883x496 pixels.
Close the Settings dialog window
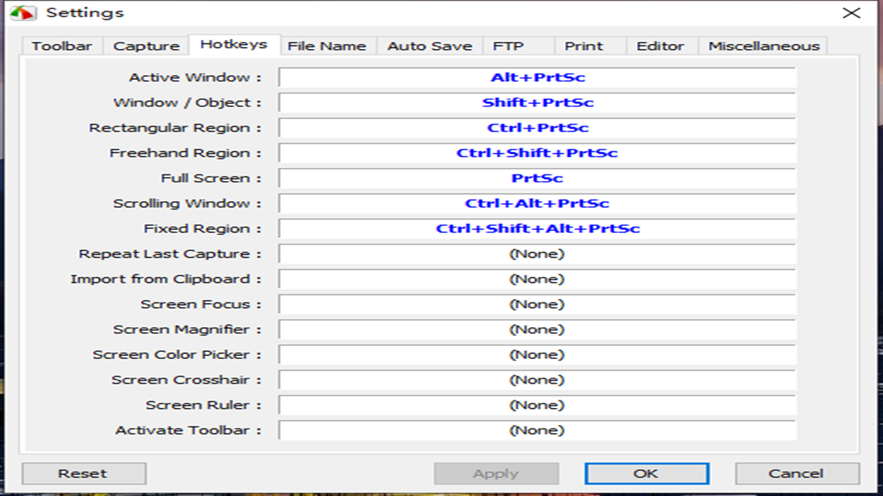[x=851, y=13]
